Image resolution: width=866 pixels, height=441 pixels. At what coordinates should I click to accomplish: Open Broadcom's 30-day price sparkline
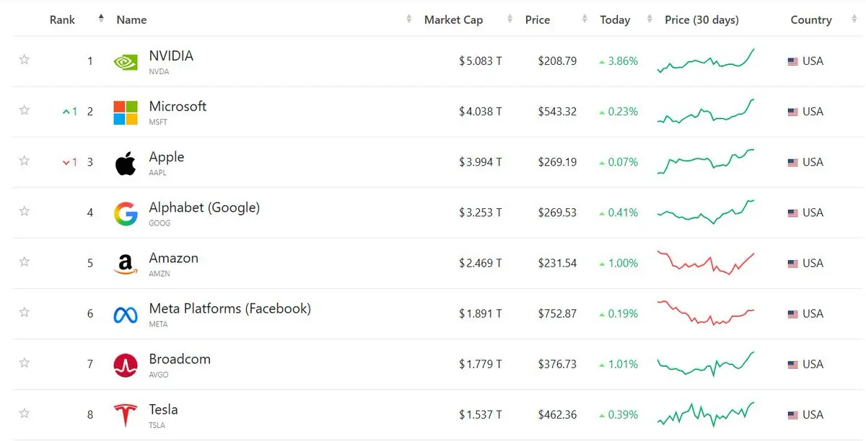(706, 364)
